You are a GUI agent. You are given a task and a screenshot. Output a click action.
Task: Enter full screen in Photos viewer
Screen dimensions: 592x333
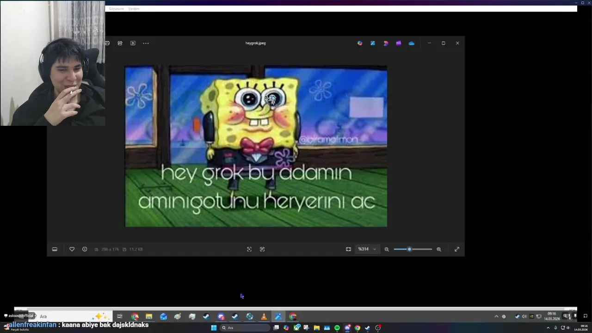click(x=457, y=249)
